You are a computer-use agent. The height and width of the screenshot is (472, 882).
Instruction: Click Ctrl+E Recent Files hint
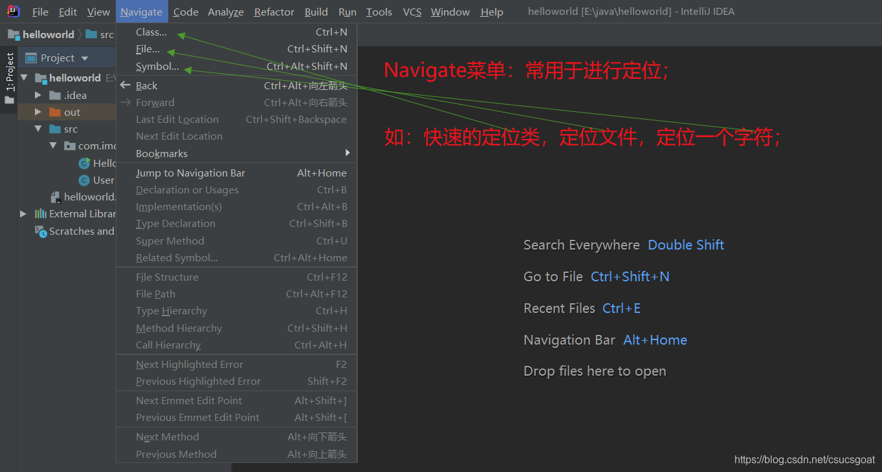pyautogui.click(x=621, y=308)
